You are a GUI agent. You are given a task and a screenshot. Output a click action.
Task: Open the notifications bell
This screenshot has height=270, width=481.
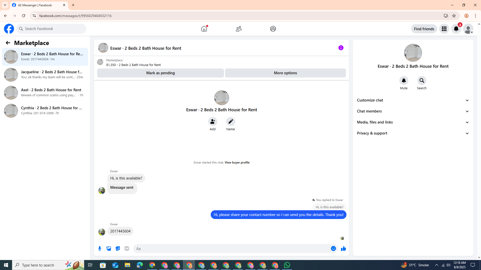[x=456, y=29]
